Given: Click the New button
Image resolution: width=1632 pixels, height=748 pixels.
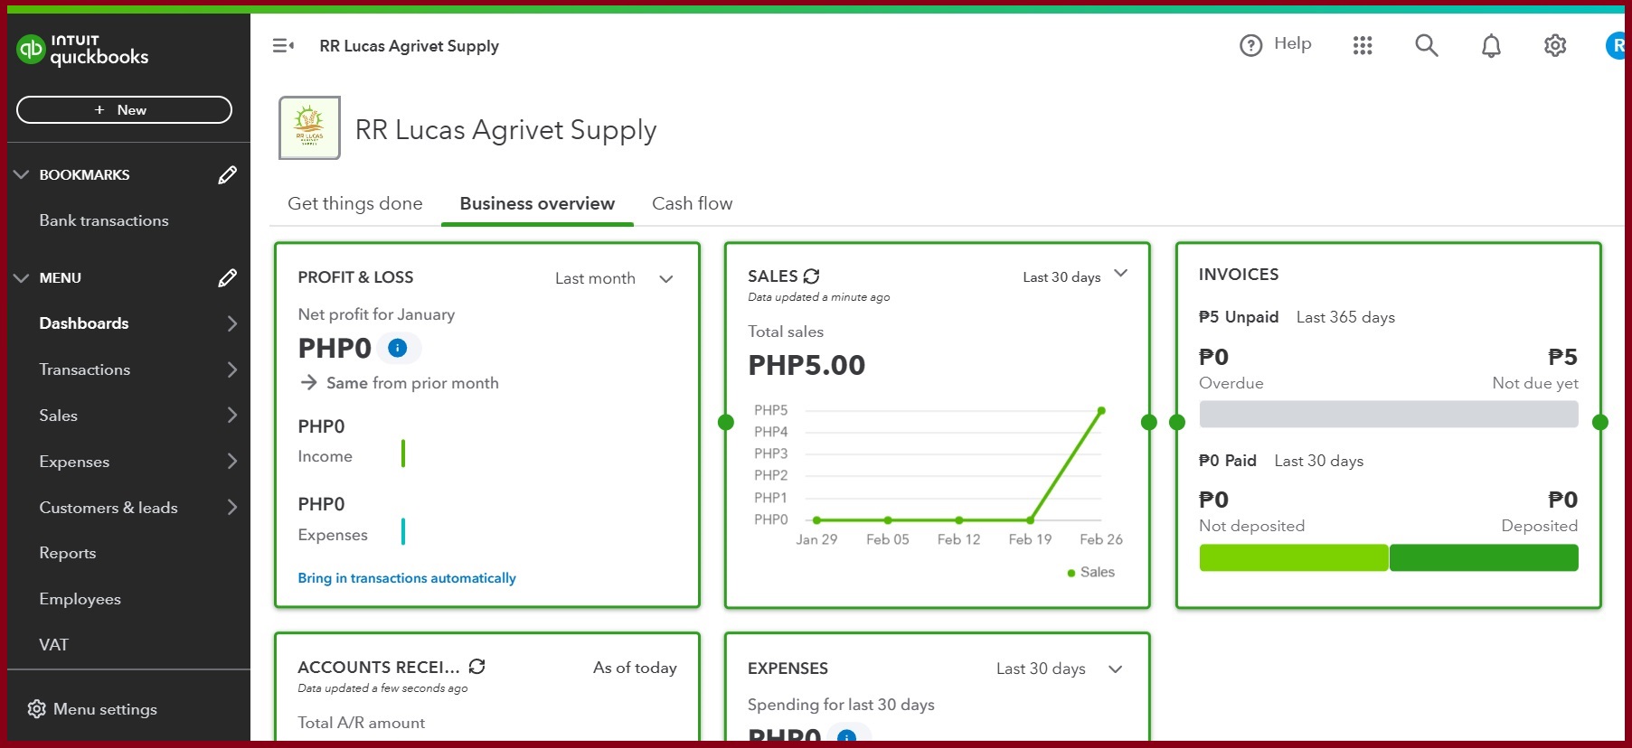Looking at the screenshot, I should (x=124, y=110).
